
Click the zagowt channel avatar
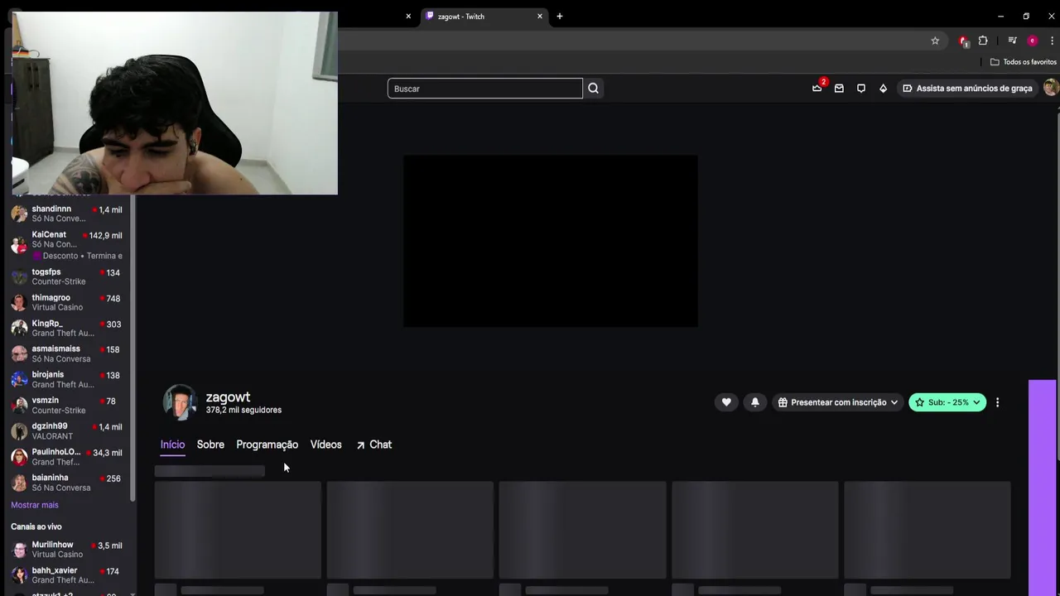coord(180,402)
